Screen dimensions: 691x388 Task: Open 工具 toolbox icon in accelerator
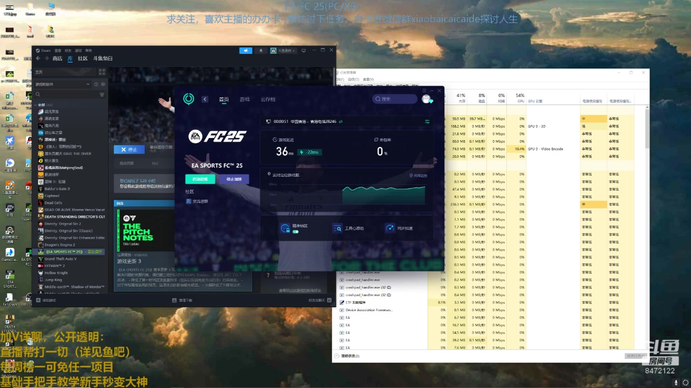337,228
